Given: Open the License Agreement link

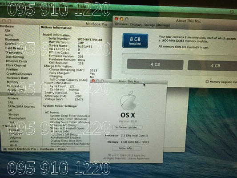Looking at the screenshot, I should click(x=138, y=158).
